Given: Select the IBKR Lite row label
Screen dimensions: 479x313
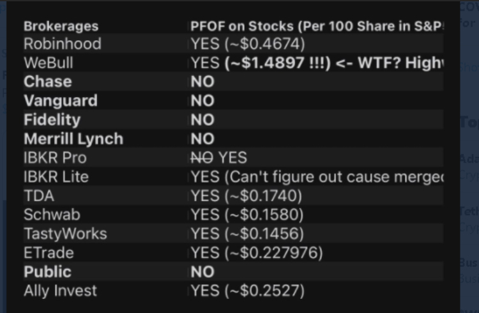Looking at the screenshot, I should click(x=56, y=176).
